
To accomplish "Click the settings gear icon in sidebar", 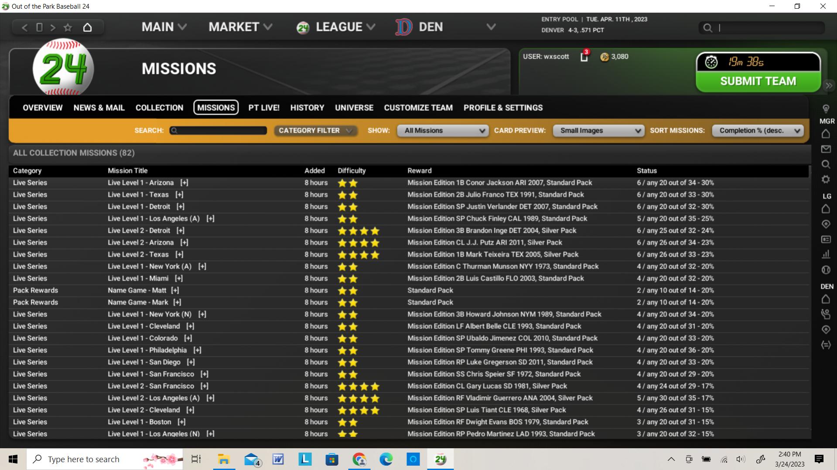I will pyautogui.click(x=826, y=179).
